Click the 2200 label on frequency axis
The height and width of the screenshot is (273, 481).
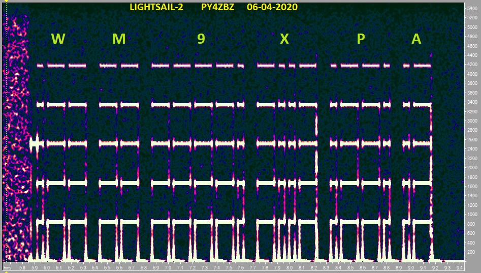click(472, 158)
